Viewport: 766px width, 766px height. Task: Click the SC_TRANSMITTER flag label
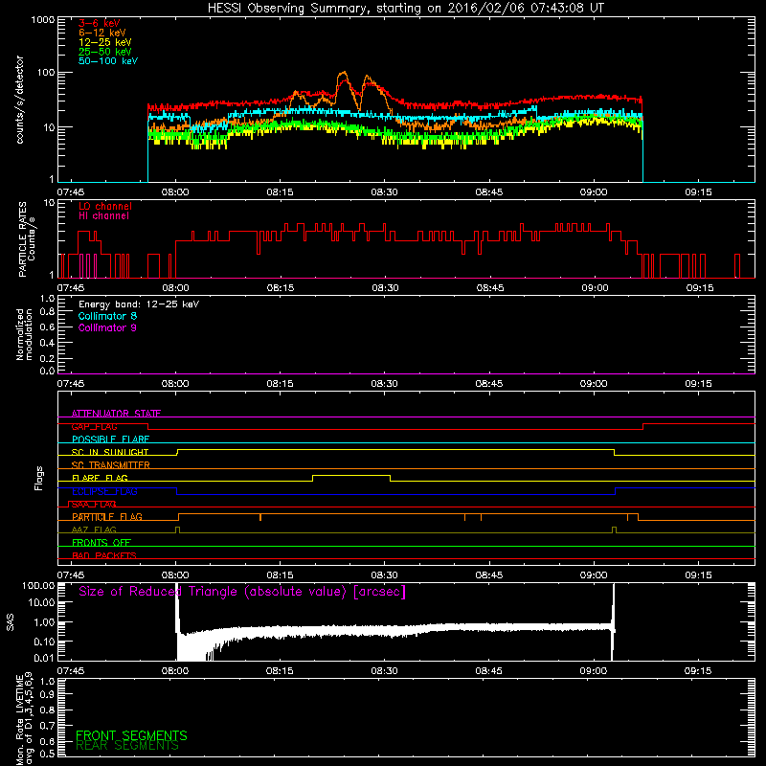(x=111, y=465)
